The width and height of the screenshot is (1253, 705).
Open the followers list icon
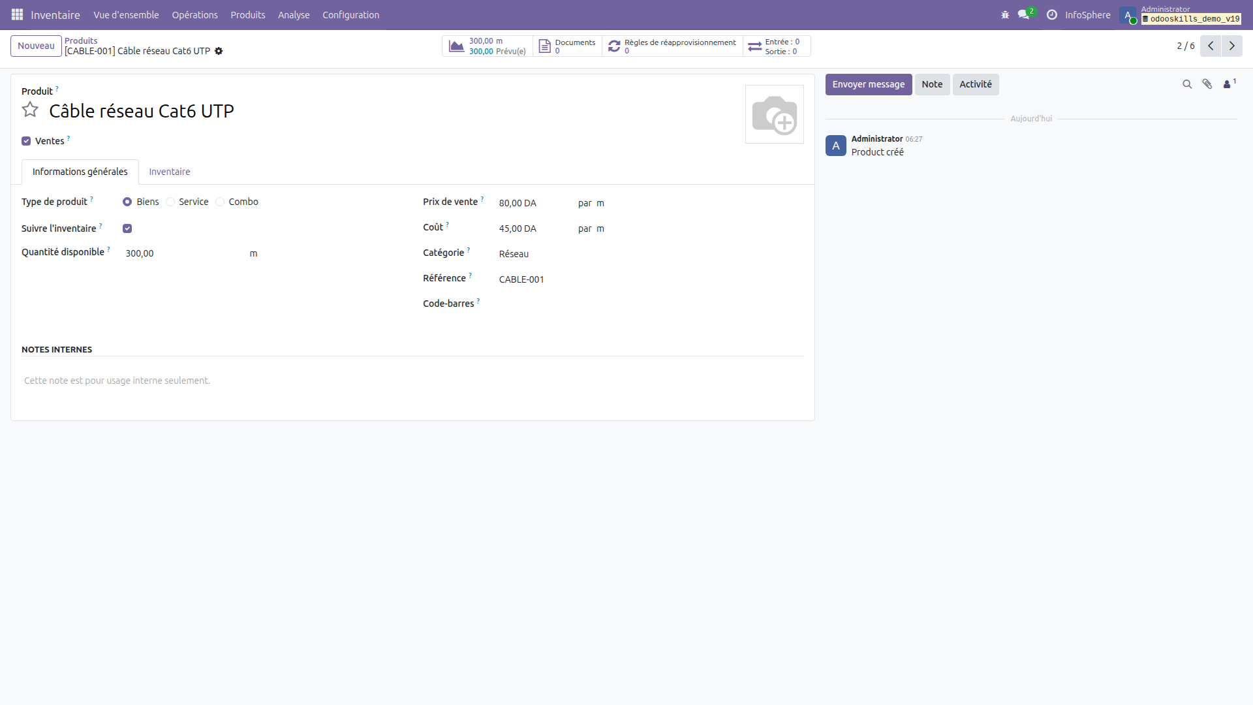tap(1228, 84)
